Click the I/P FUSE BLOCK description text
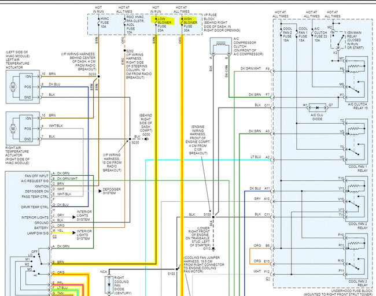376x296 pixels. [x=222, y=23]
